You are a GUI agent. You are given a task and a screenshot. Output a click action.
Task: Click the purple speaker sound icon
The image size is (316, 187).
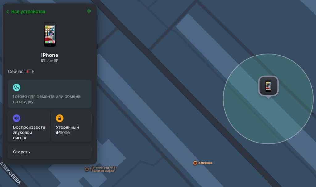(x=17, y=118)
